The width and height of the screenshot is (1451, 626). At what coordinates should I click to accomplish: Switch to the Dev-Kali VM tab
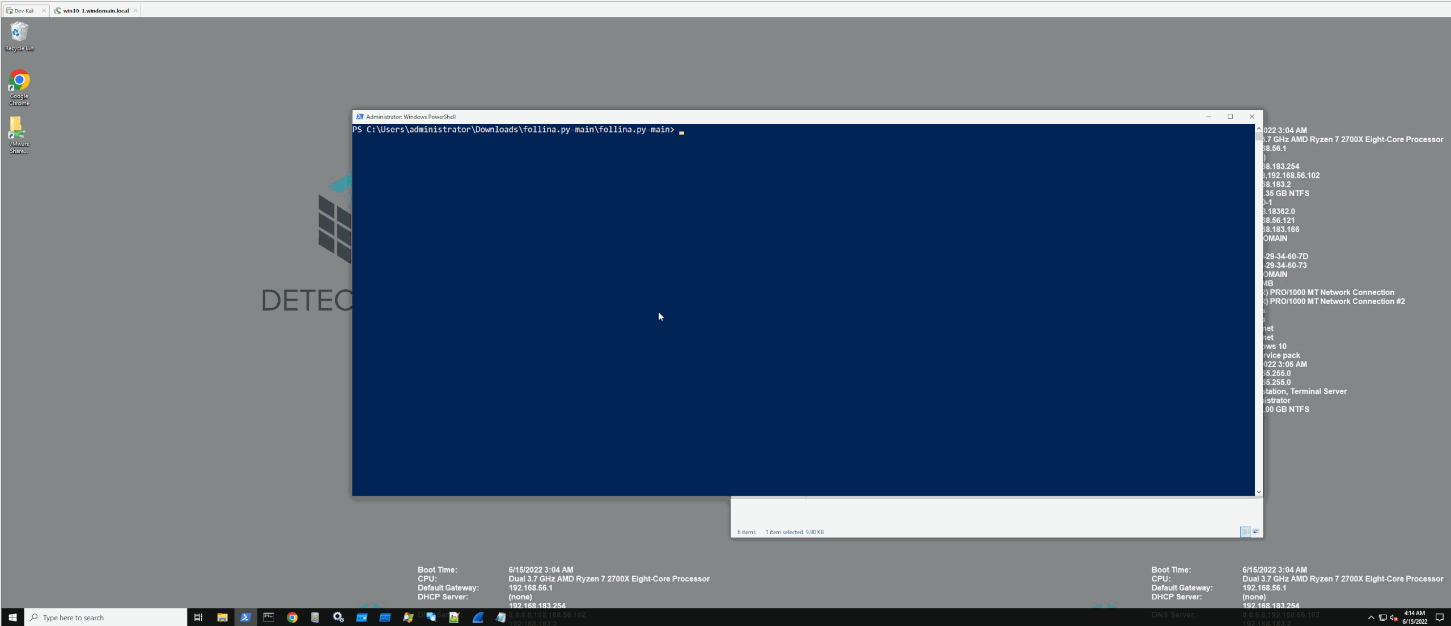[23, 10]
